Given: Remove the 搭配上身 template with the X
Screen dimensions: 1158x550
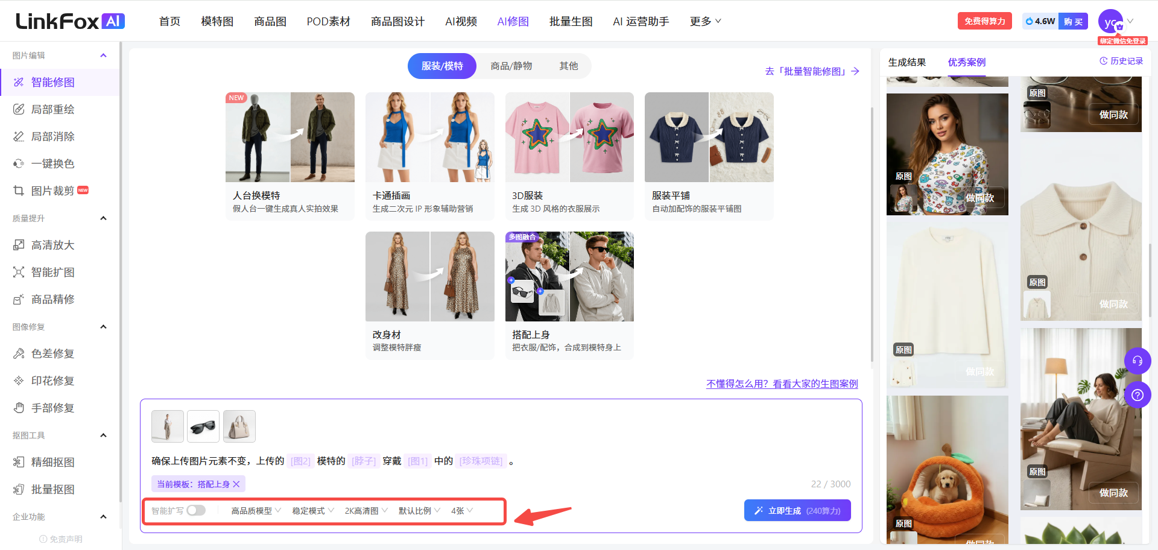Looking at the screenshot, I should [x=236, y=484].
